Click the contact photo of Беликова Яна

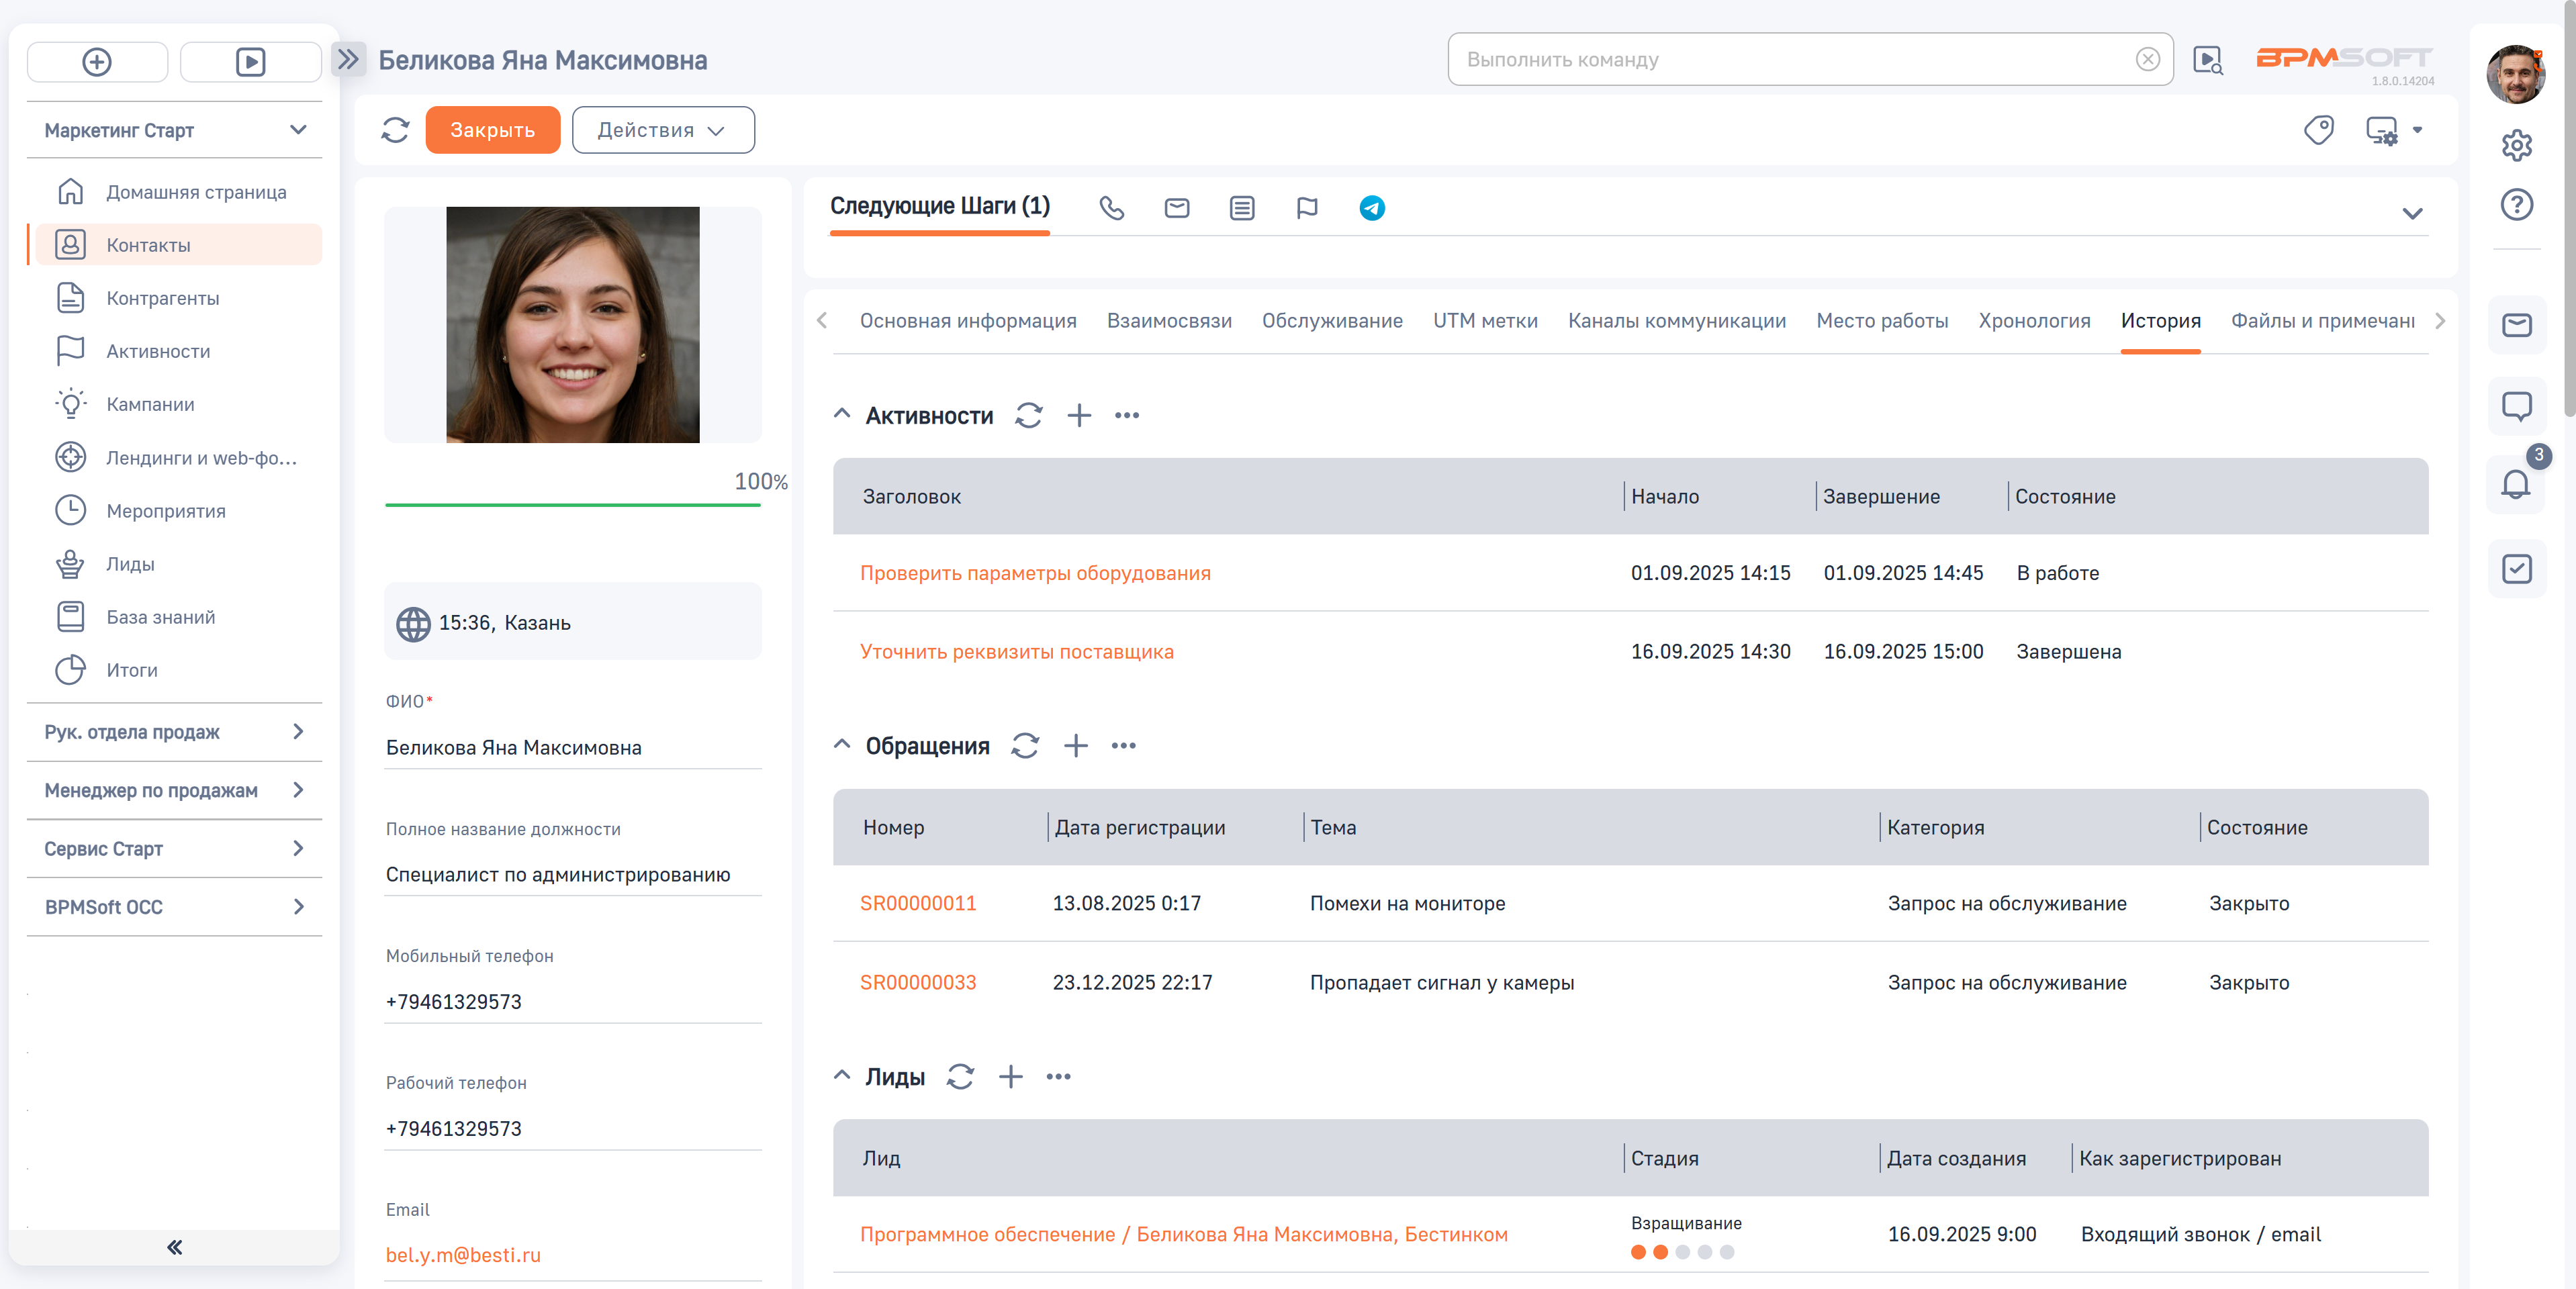(x=572, y=325)
